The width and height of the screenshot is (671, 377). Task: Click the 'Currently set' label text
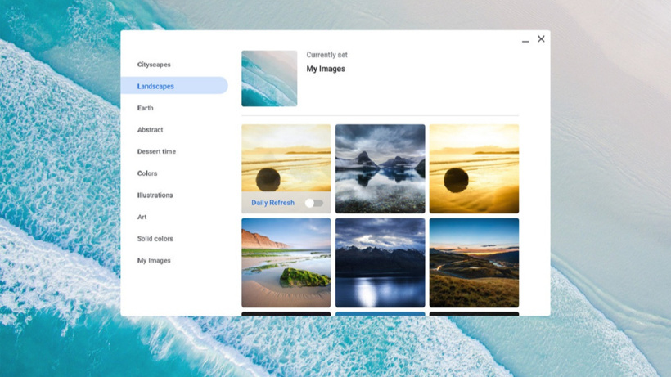[326, 55]
